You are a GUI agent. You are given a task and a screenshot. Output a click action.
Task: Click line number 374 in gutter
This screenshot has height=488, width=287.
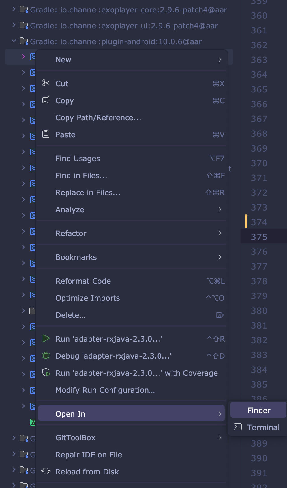[259, 222]
